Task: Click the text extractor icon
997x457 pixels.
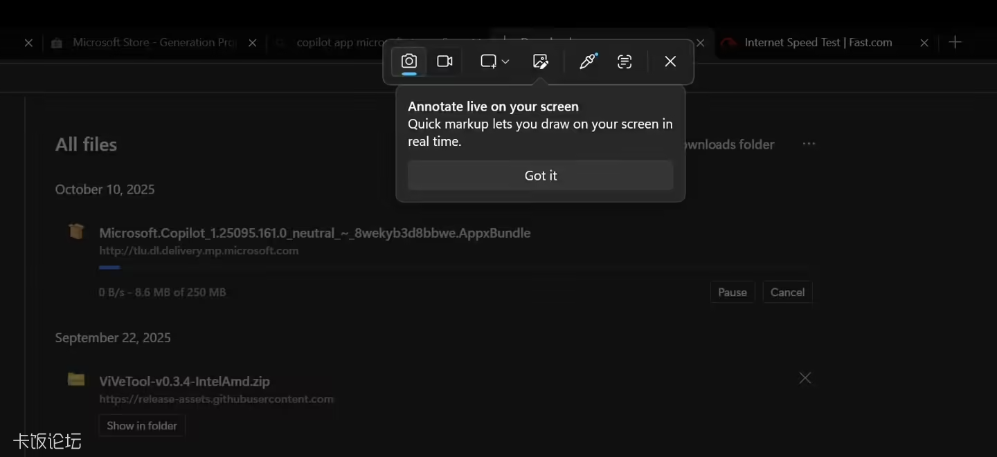Action: click(625, 62)
